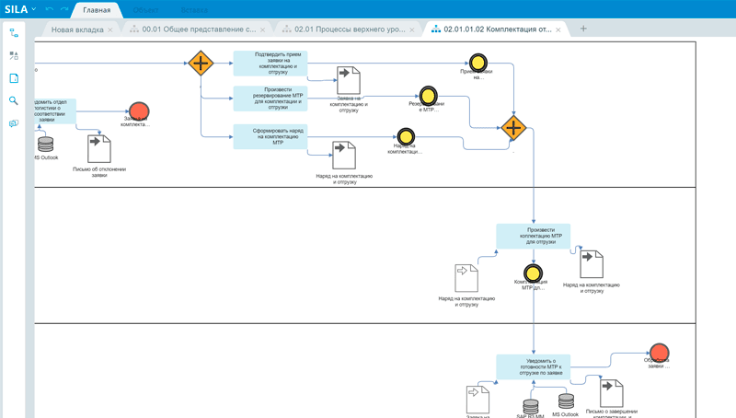Select the Подтвердить прием заявки task box
The image size is (736, 418).
(x=270, y=63)
